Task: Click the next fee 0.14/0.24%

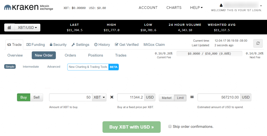Action: (254, 54)
